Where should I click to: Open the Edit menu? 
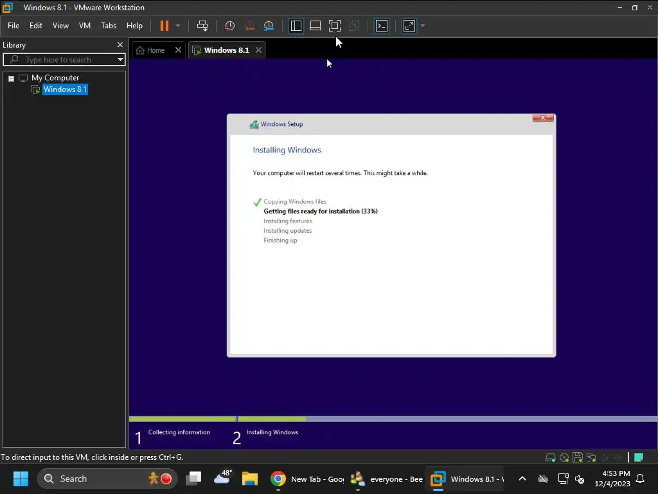click(x=36, y=26)
